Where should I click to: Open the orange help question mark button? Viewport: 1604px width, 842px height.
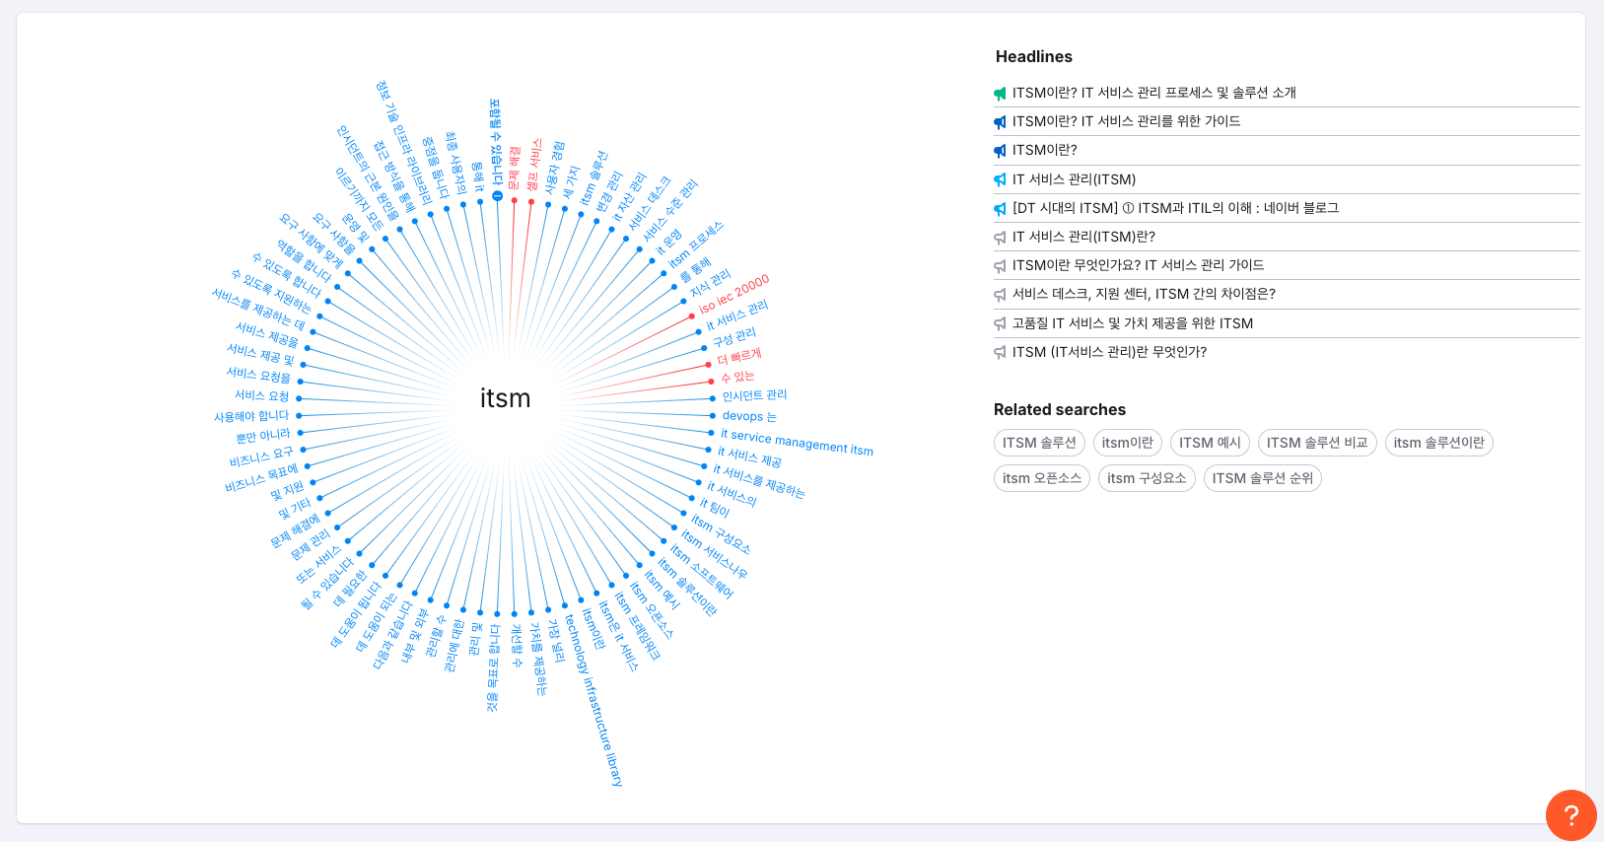click(1570, 814)
